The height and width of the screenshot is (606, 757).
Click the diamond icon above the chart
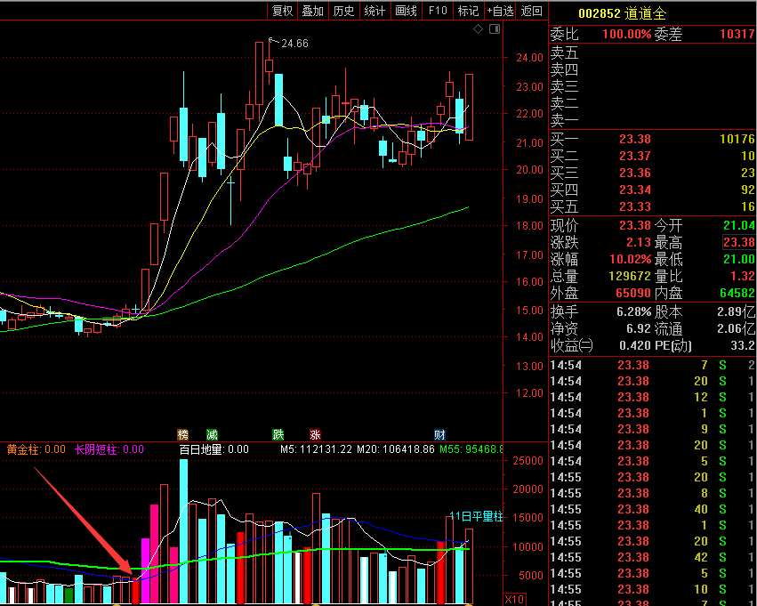click(x=478, y=29)
